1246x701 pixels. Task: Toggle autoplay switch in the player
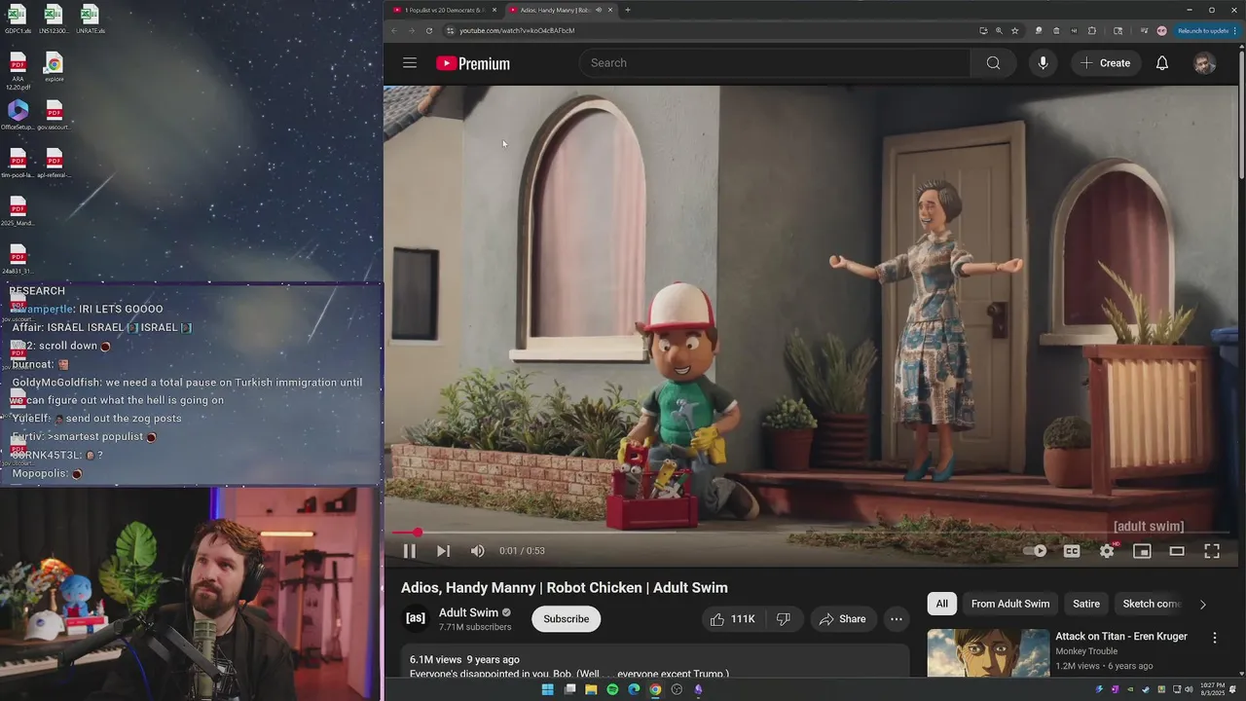pos(1036,551)
